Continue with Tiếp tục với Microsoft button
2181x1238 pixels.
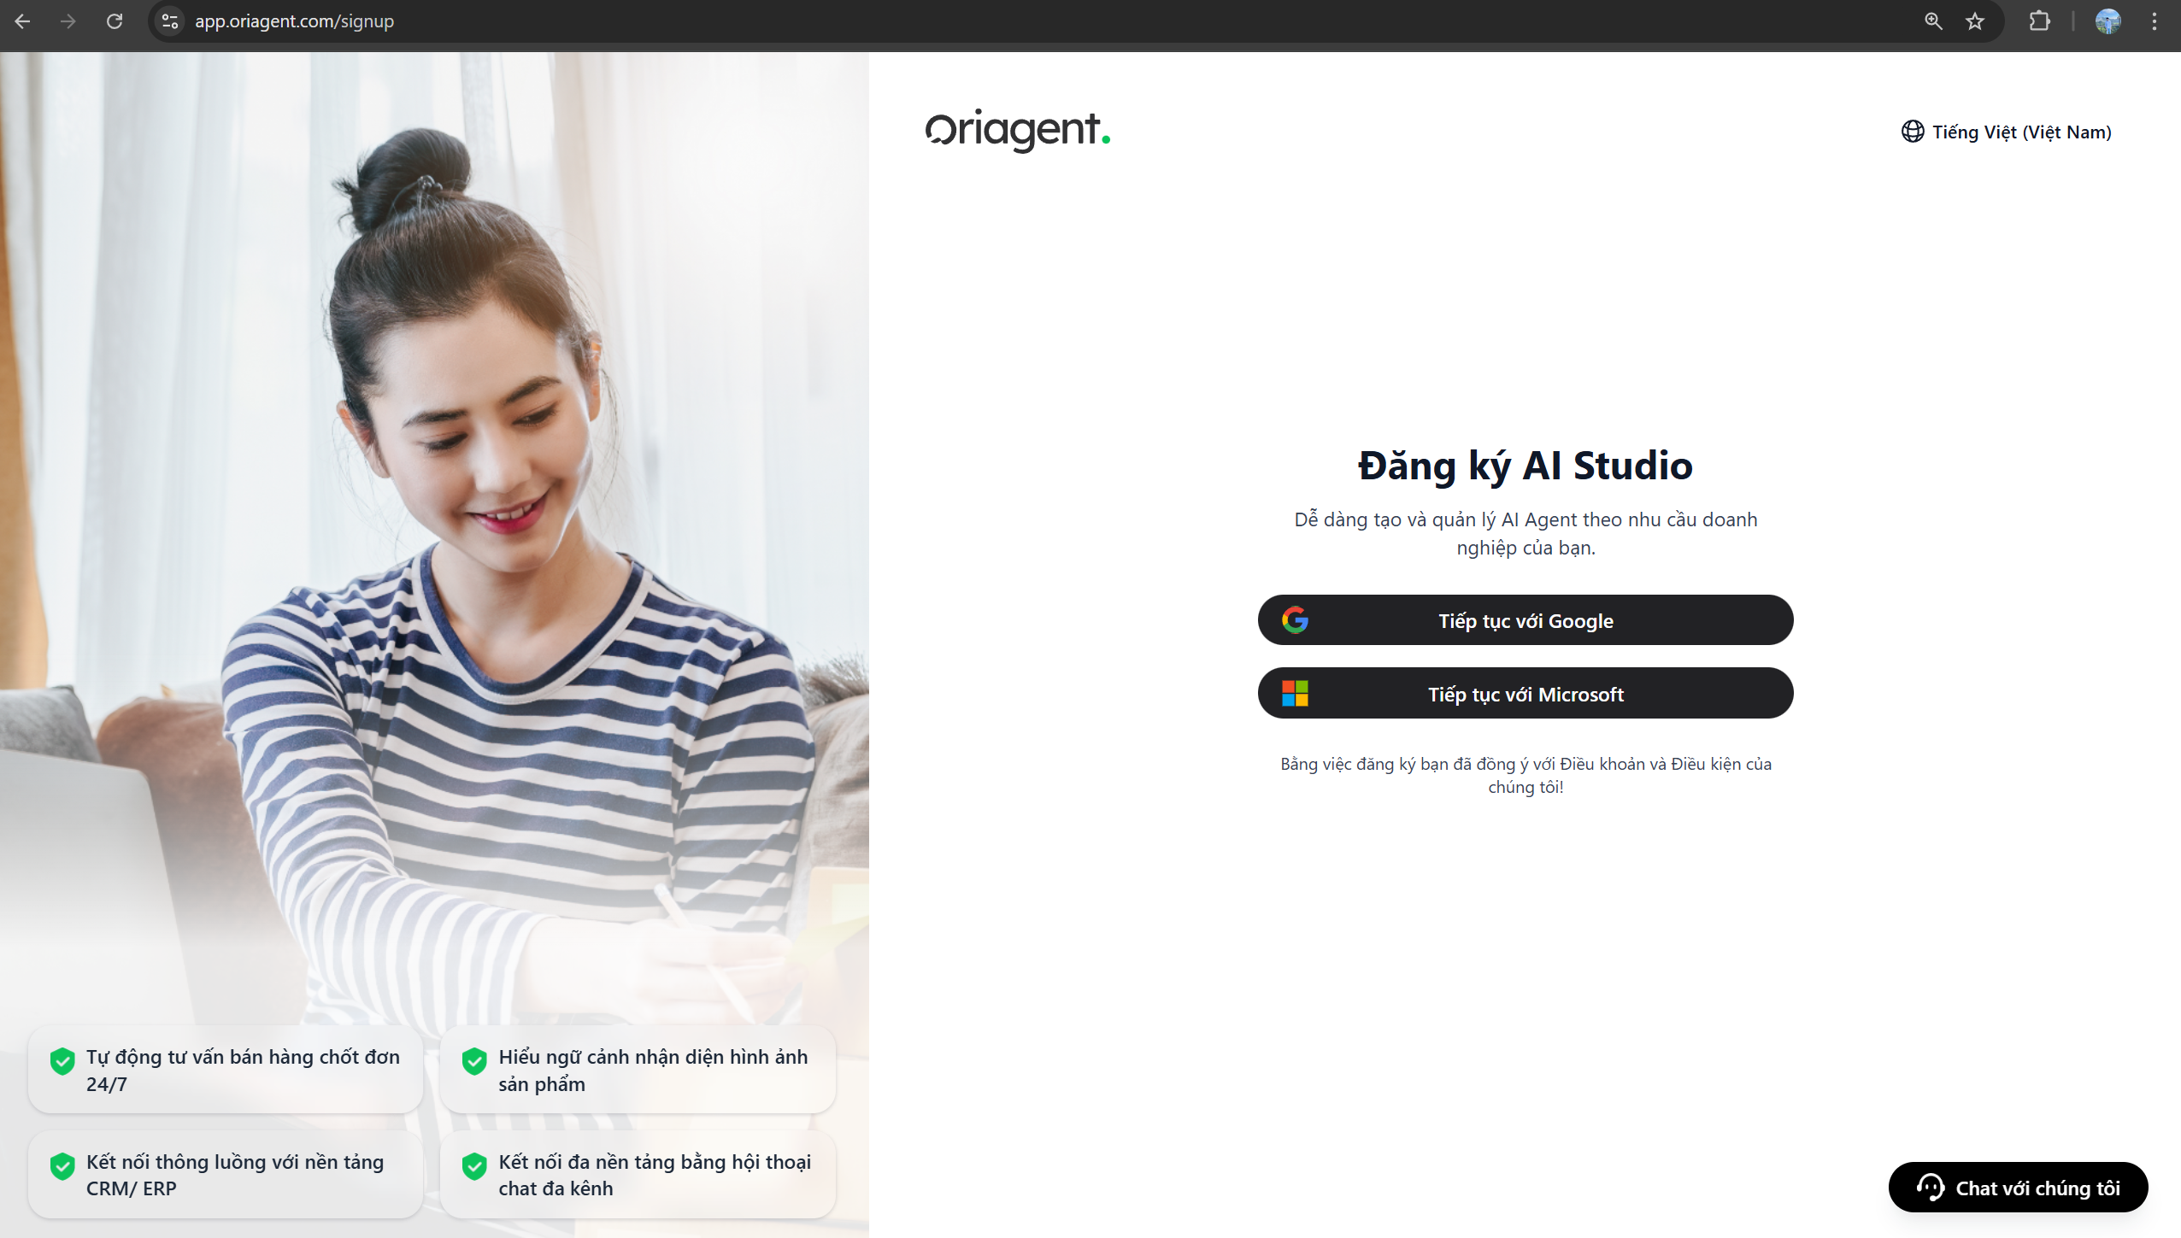click(x=1525, y=694)
